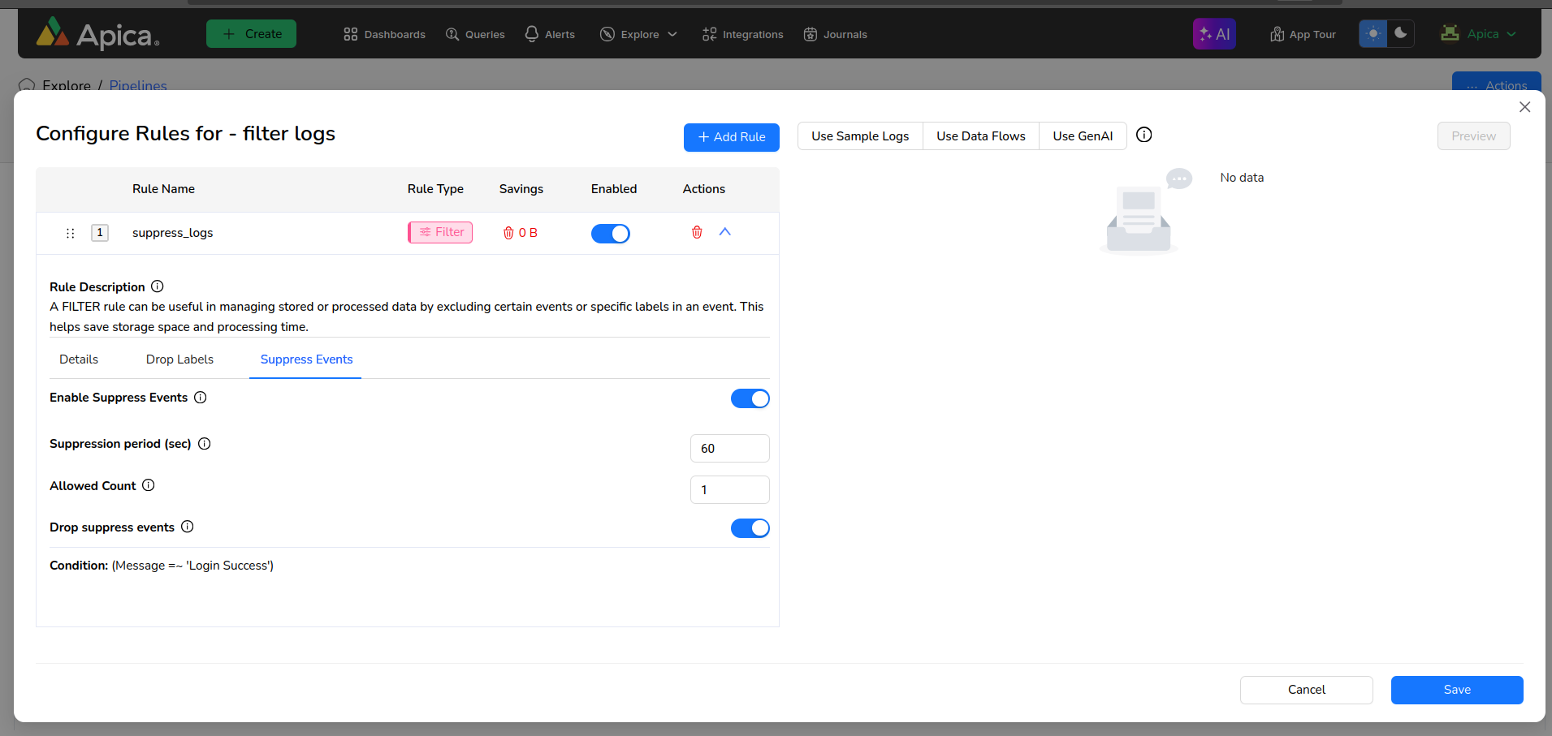Click the drag handle for suppress_logs rule
This screenshot has width=1552, height=736.
(71, 234)
